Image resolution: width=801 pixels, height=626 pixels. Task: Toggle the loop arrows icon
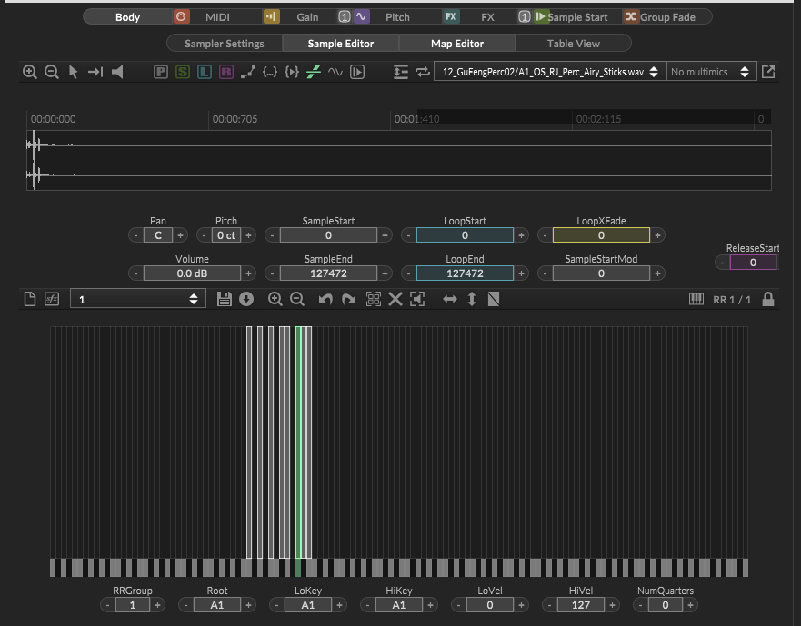pos(423,72)
